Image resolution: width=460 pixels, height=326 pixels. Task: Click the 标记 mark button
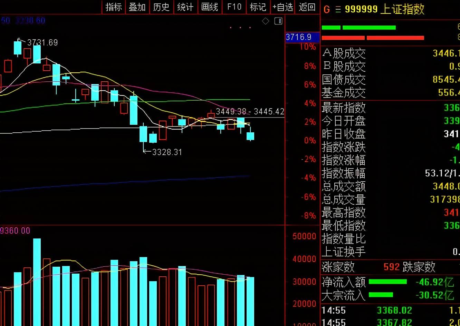[258, 7]
